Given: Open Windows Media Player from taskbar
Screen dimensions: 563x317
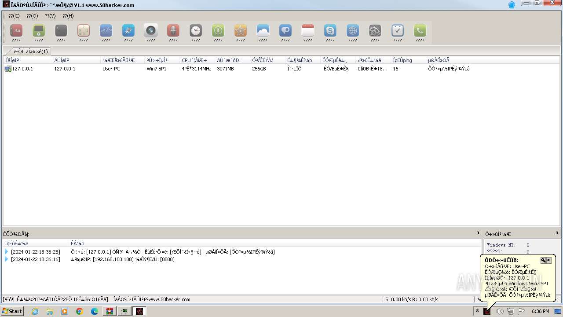Looking at the screenshot, I should [65, 311].
